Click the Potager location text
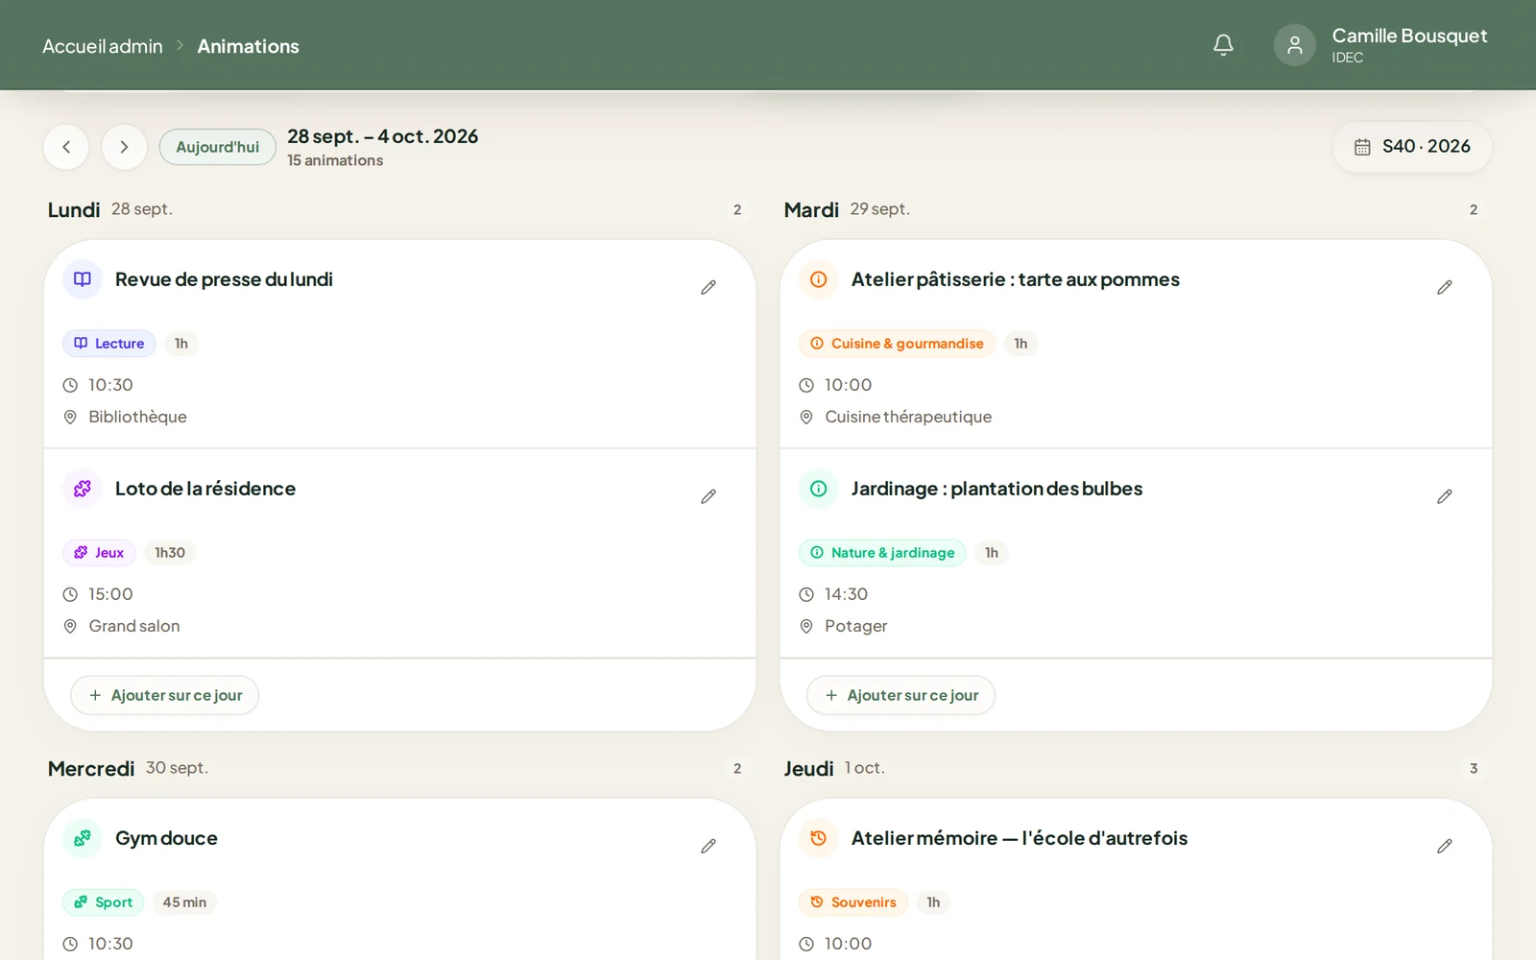Screen dimensions: 1536x960 [x=856, y=626]
